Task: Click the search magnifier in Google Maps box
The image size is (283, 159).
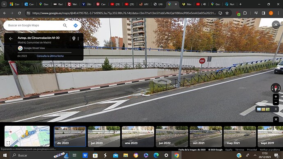Action: (65, 25)
